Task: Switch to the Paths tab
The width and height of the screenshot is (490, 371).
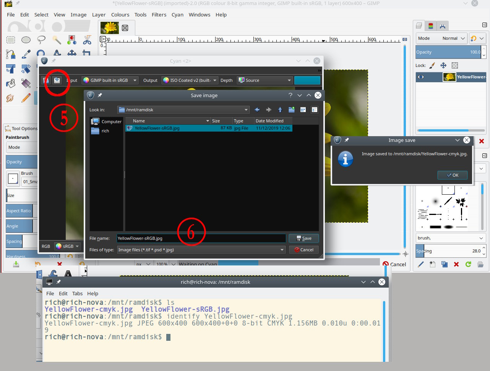Action: coord(443,26)
